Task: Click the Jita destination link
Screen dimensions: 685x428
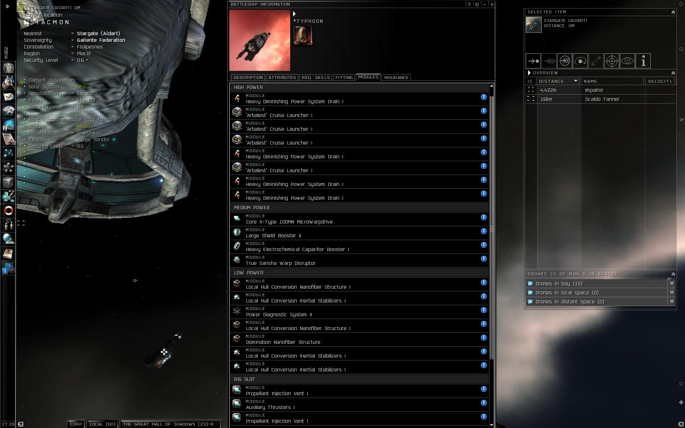Action: point(81,87)
